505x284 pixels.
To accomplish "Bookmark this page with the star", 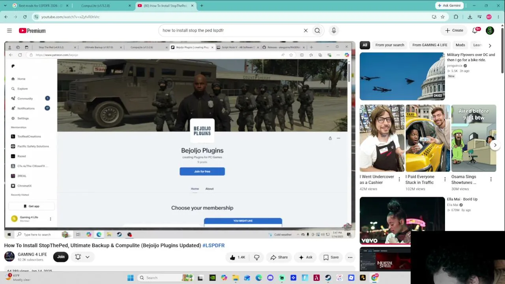I will tap(443, 17).
